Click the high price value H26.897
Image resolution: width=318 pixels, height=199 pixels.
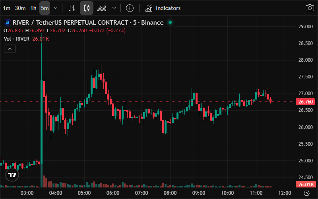pos(35,31)
